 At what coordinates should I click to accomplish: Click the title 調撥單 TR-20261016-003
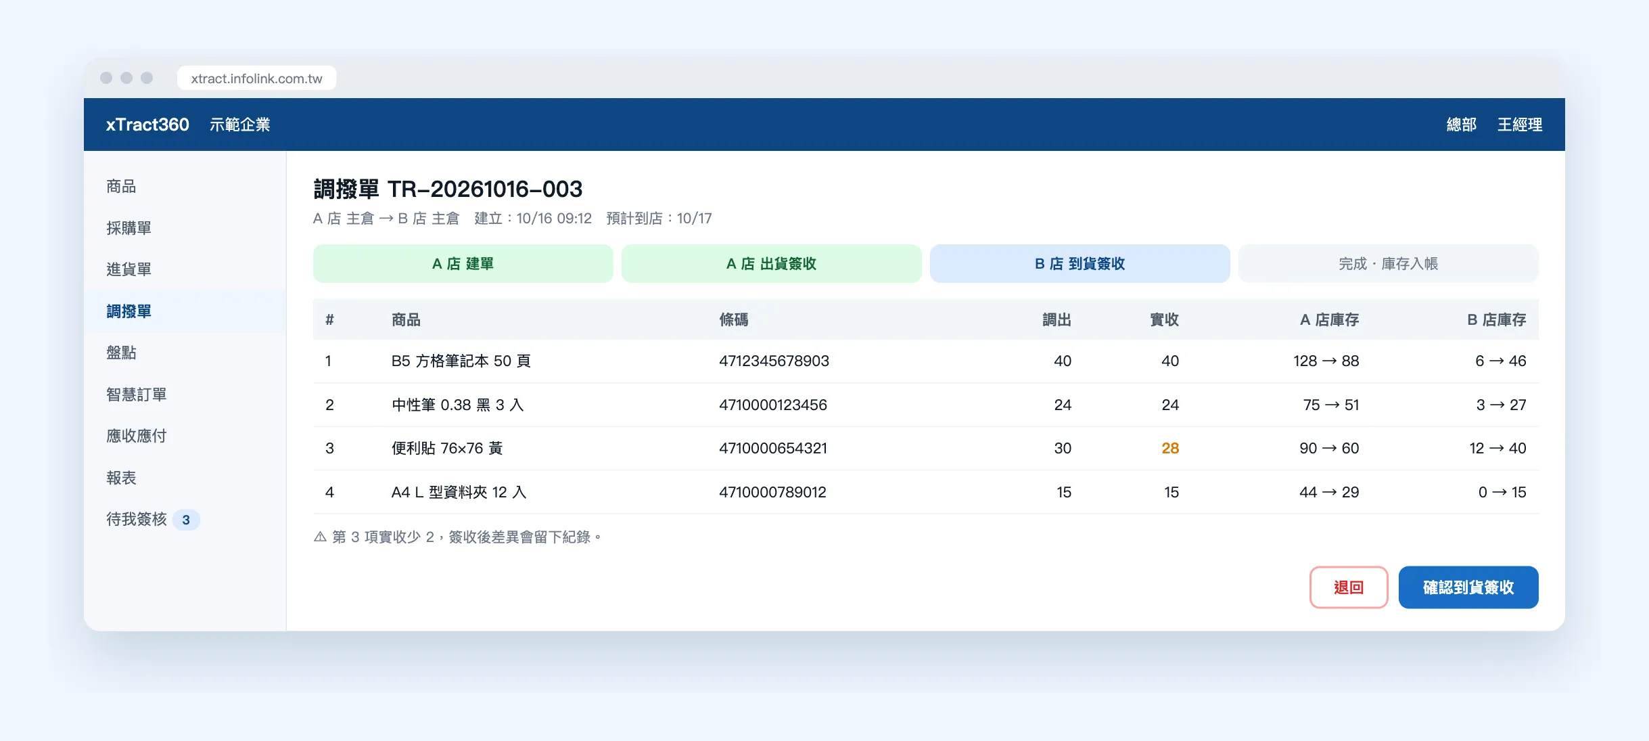pyautogui.click(x=448, y=189)
